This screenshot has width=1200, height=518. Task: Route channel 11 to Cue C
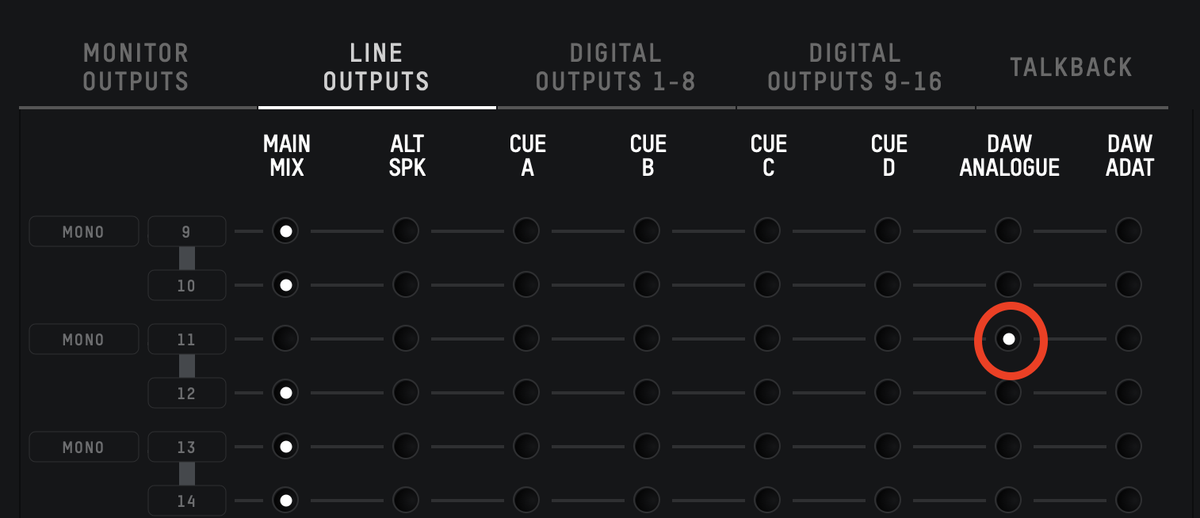pyautogui.click(x=767, y=338)
